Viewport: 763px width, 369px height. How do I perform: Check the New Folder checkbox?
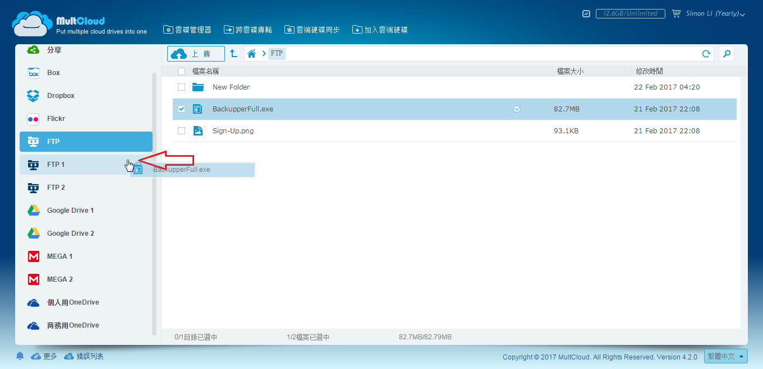(x=181, y=87)
